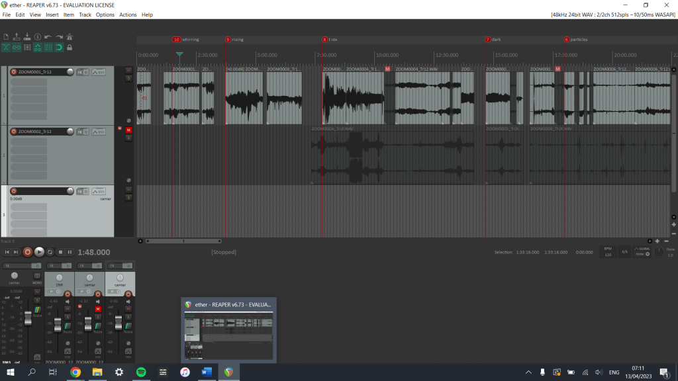Open the Track menu
This screenshot has width=678, height=381.
pyautogui.click(x=85, y=15)
